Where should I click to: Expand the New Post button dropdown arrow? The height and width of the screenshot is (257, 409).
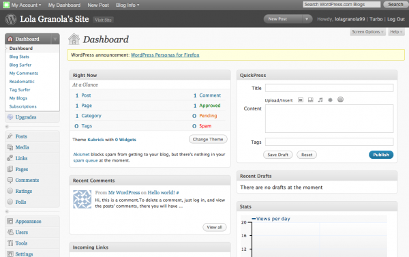307,19
